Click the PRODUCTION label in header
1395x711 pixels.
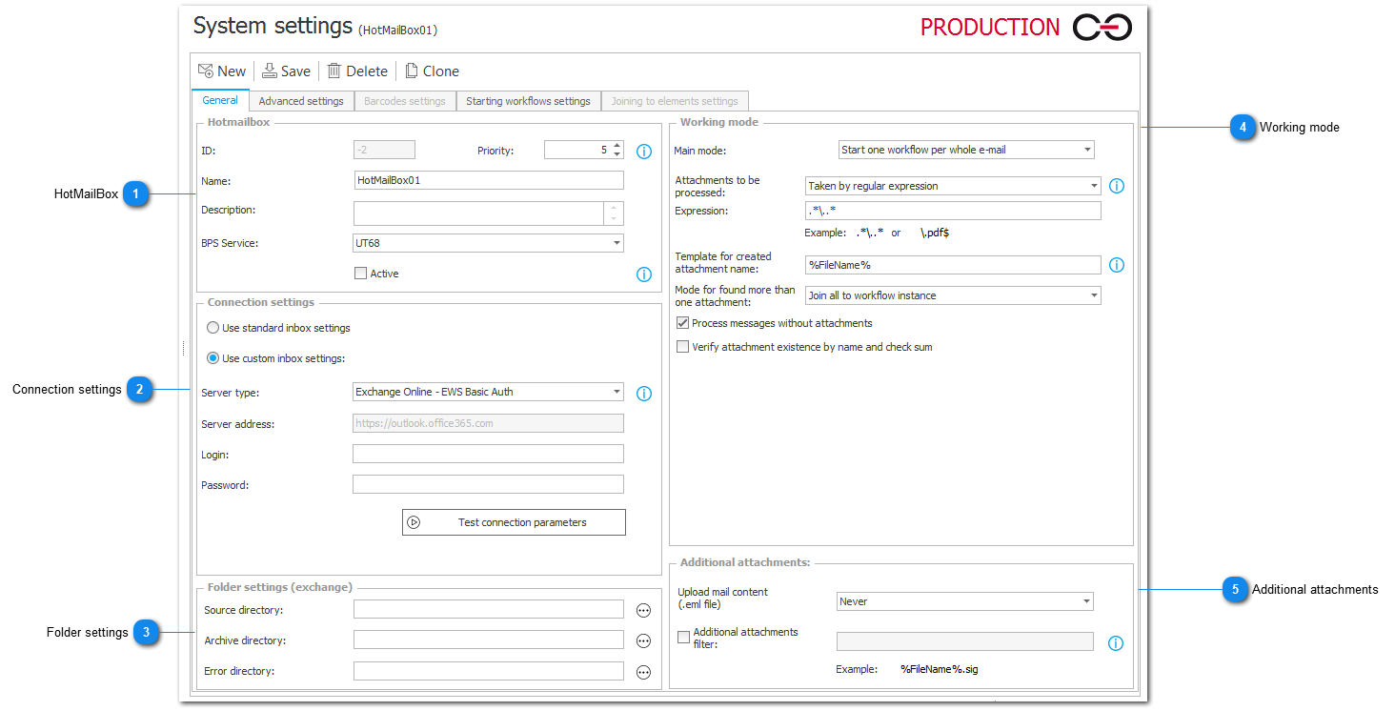click(990, 28)
